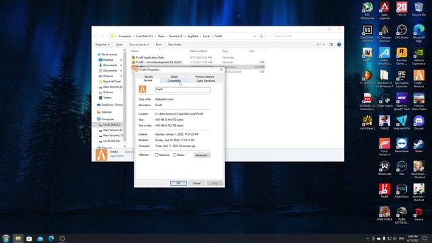Open Downloads in the navigation pane

click(x=110, y=65)
